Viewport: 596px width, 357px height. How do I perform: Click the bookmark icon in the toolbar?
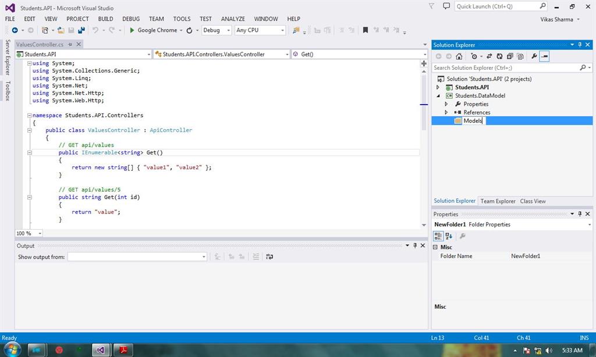[x=366, y=30]
